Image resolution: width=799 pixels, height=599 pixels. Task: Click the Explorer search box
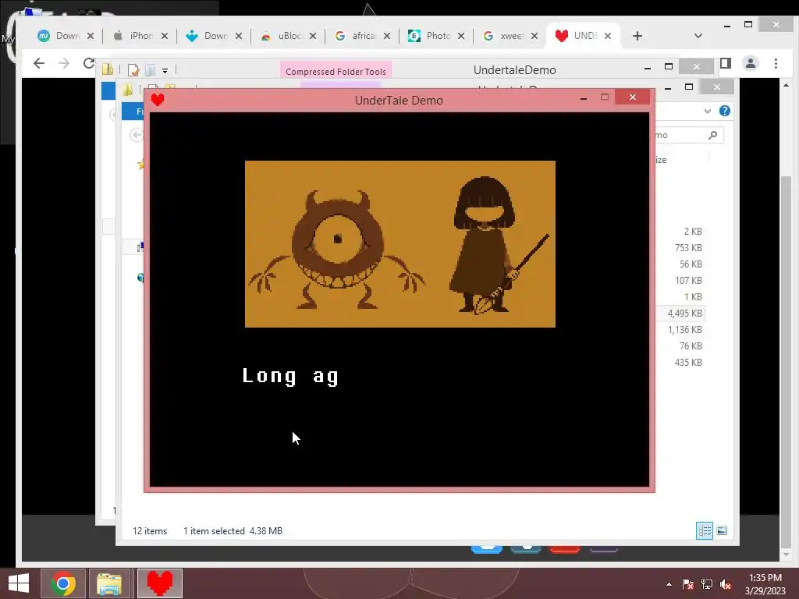[x=689, y=135]
